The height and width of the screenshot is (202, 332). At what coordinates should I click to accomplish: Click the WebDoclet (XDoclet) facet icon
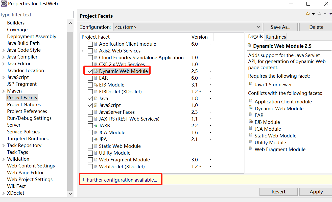(x=96, y=166)
